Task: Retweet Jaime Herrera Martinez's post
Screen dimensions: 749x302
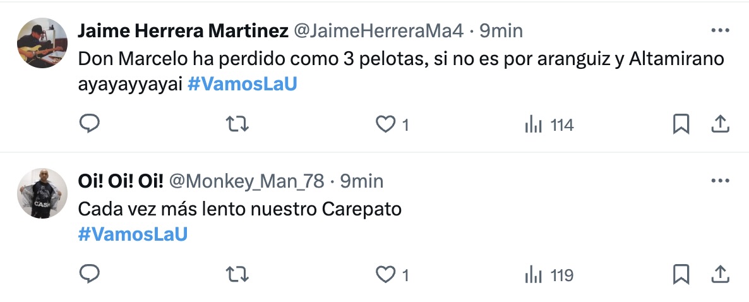Action: 237,124
